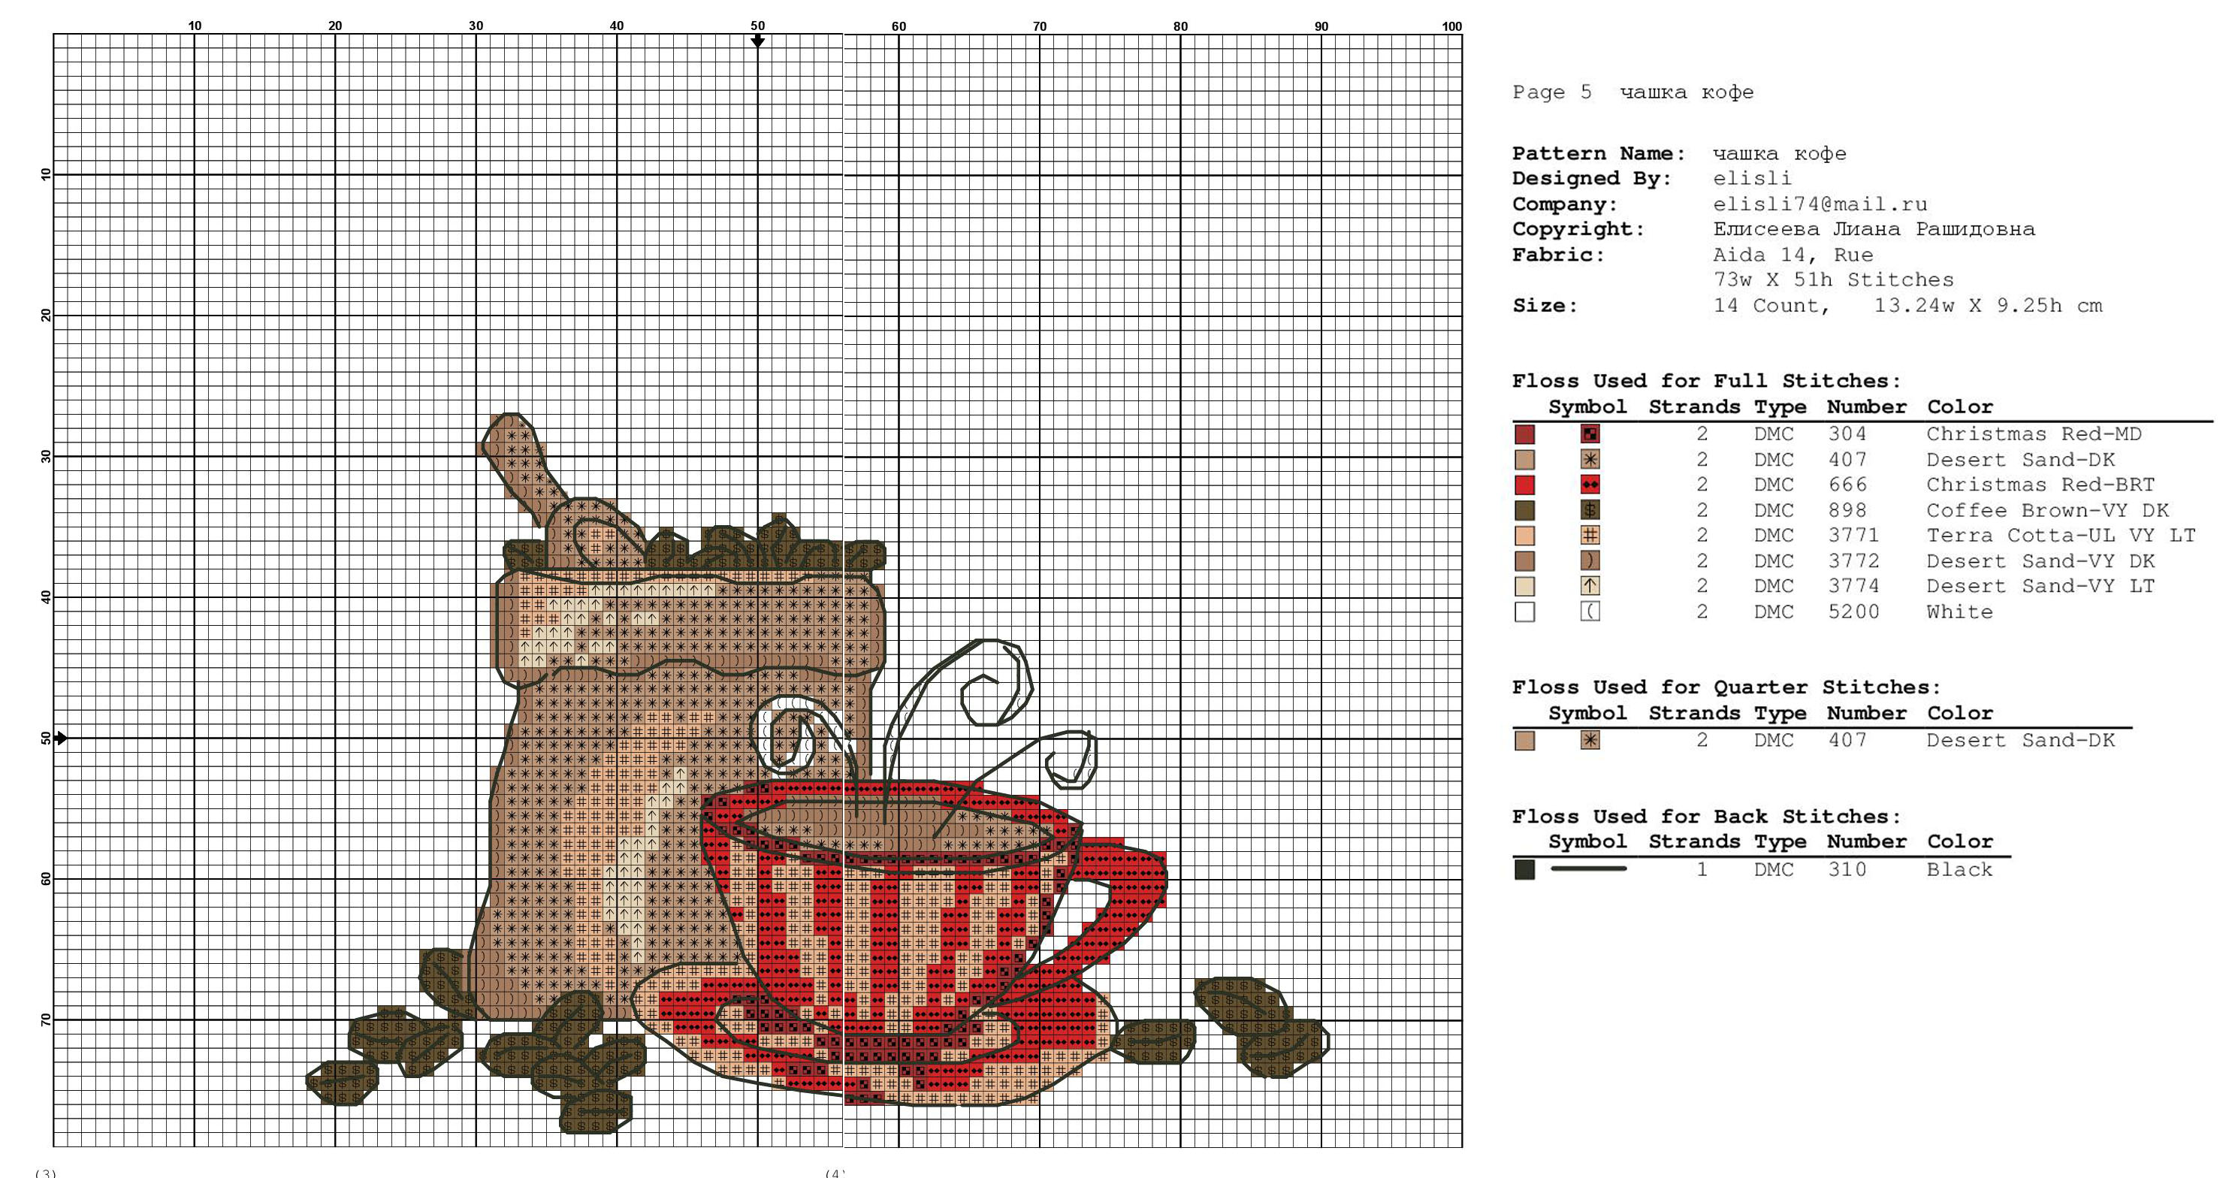Click the 'Page 5' header text

point(1552,93)
